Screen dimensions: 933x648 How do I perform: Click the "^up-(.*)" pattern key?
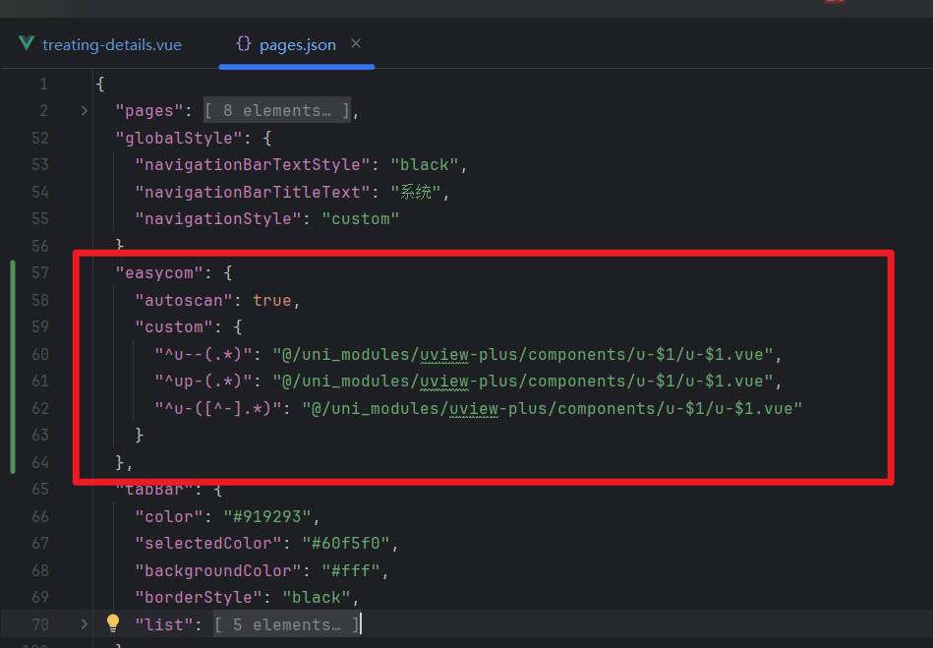tap(204, 382)
